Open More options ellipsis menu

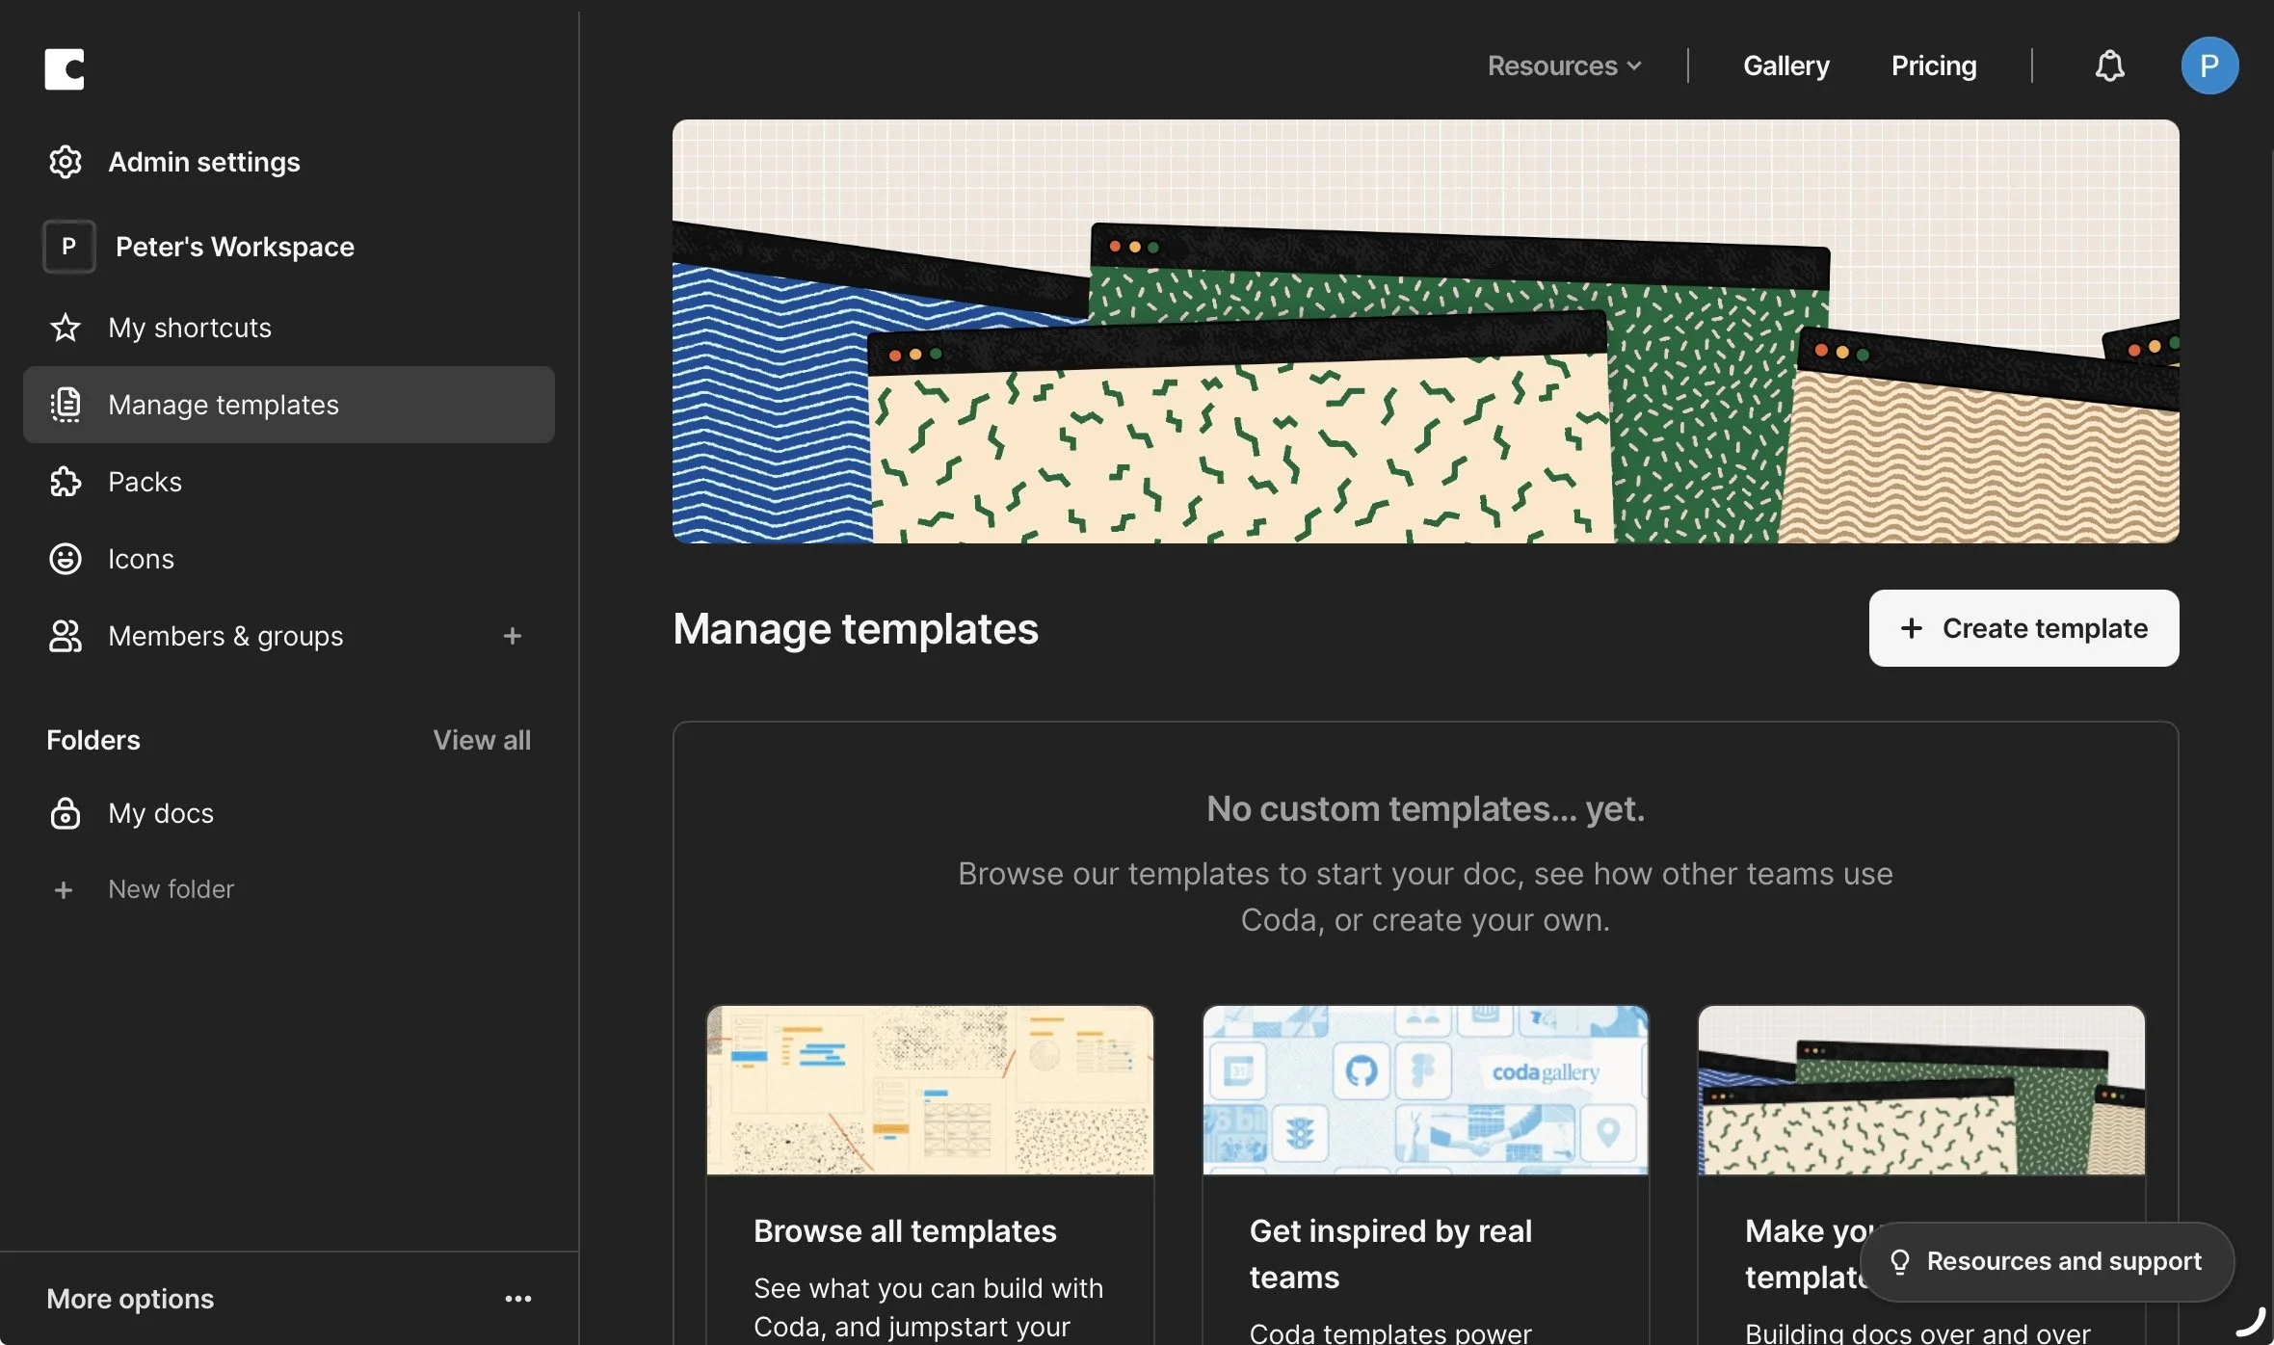(517, 1299)
